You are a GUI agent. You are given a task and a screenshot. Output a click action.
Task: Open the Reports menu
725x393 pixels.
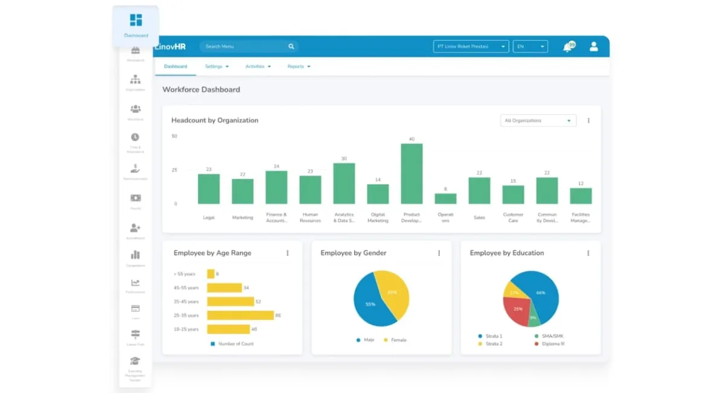point(298,67)
